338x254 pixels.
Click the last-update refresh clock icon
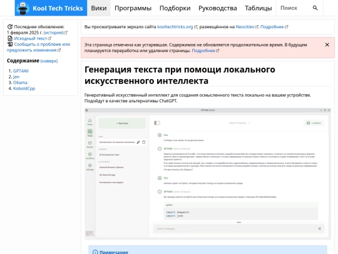click(x=10, y=27)
